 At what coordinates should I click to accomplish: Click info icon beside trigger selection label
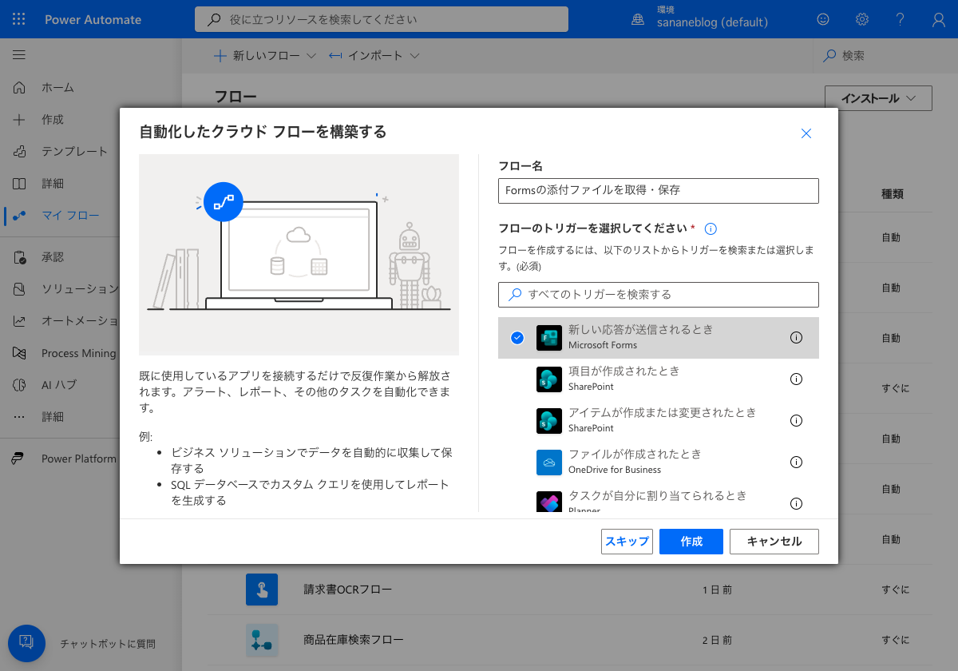click(x=711, y=228)
